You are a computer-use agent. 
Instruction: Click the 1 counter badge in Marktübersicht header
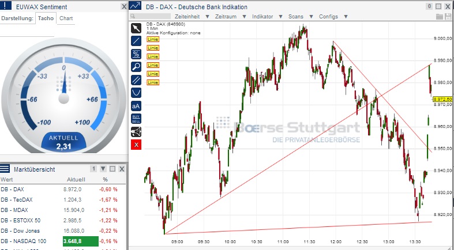click(x=93, y=169)
